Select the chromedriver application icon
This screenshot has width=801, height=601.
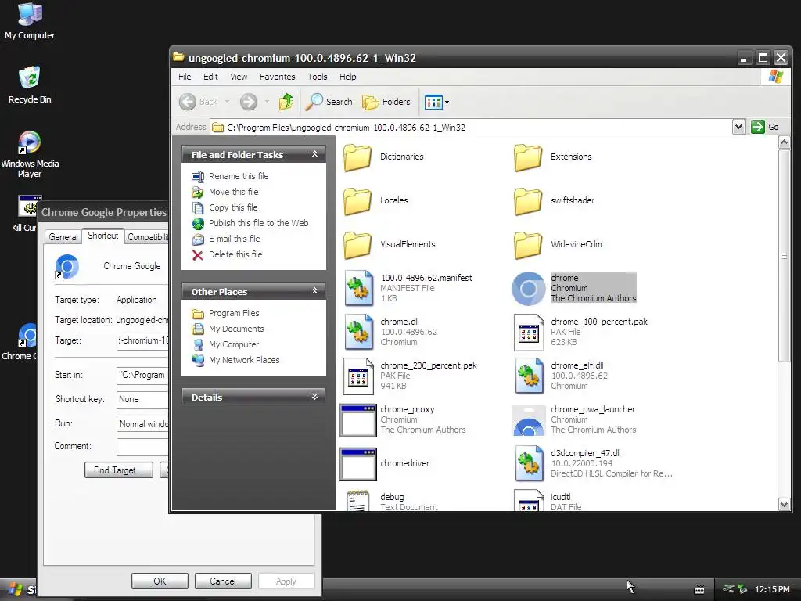358,464
